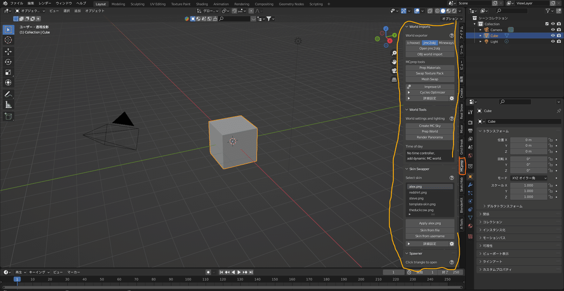Toggle Collection exclude checkbox in outliner
Screen dimensions: 564x291
[x=547, y=24]
